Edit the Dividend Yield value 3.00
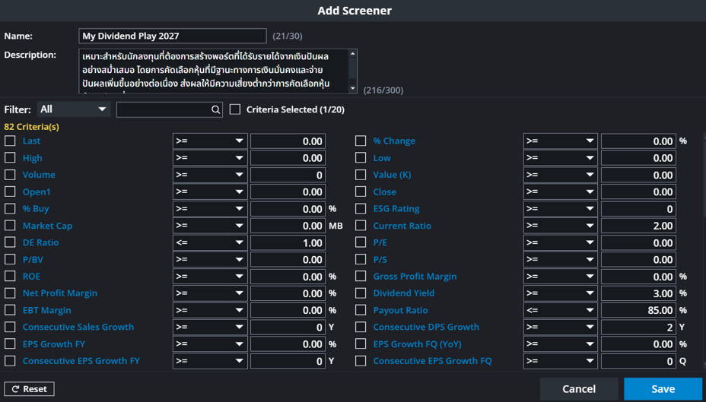Image resolution: width=706 pixels, height=402 pixels. point(638,293)
